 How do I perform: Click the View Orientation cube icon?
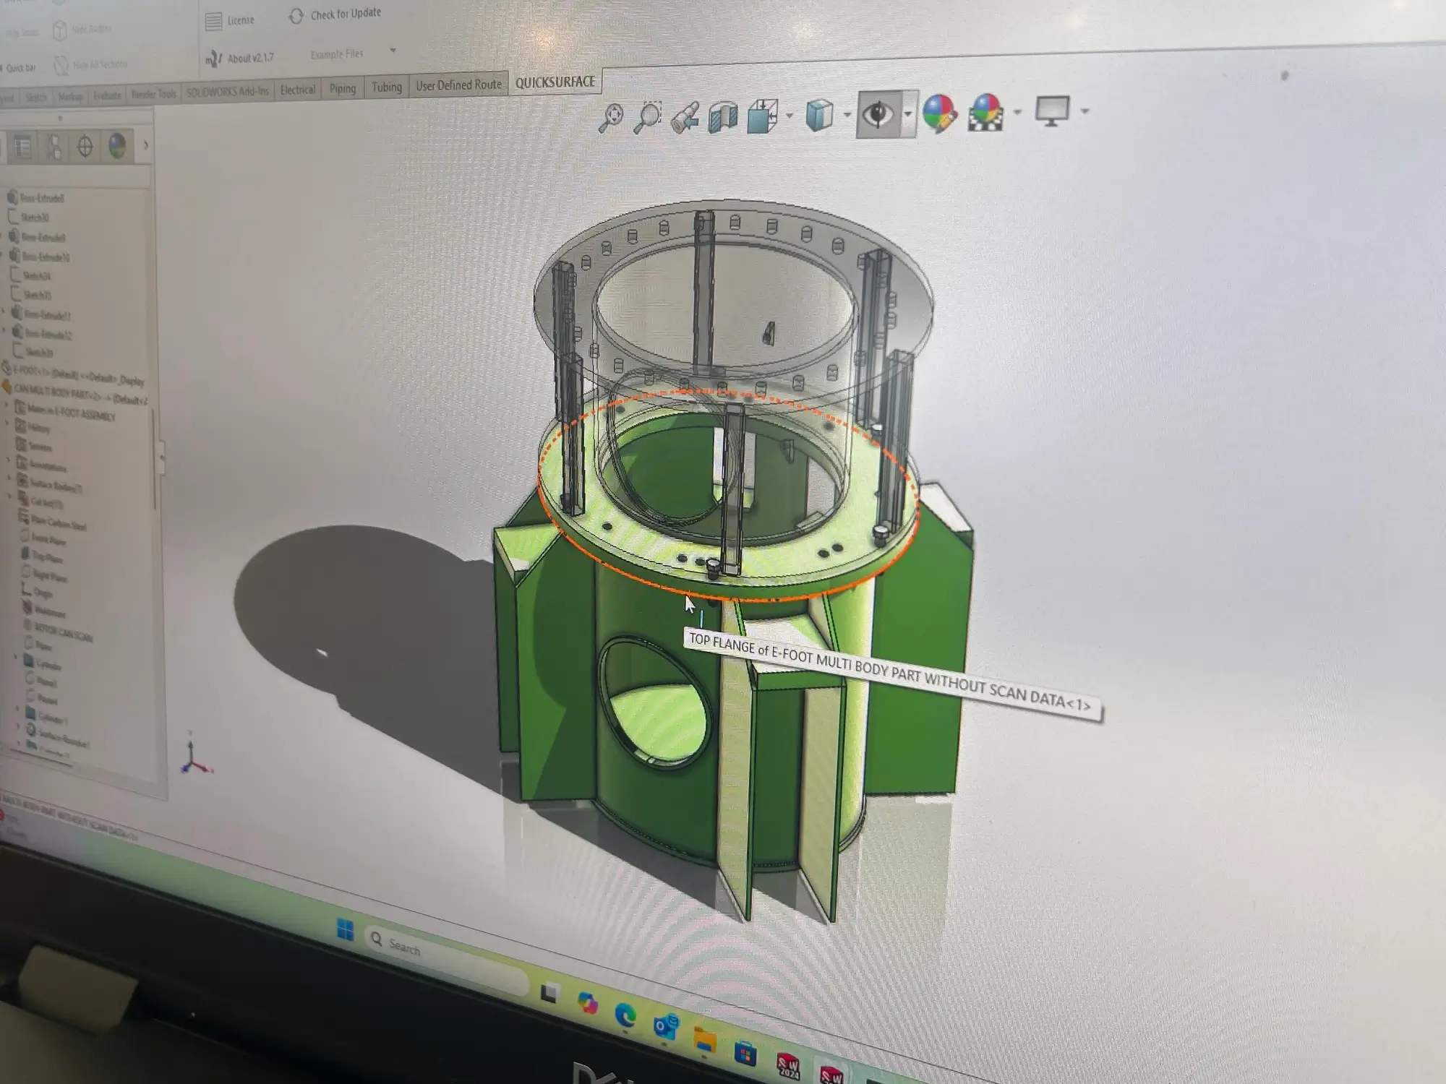tap(762, 116)
